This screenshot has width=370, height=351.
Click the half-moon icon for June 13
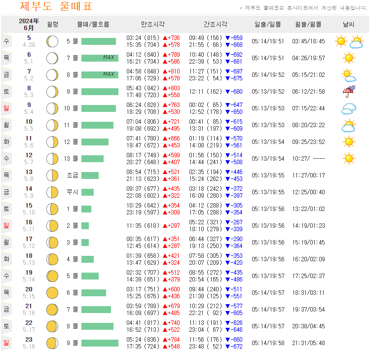point(52,175)
